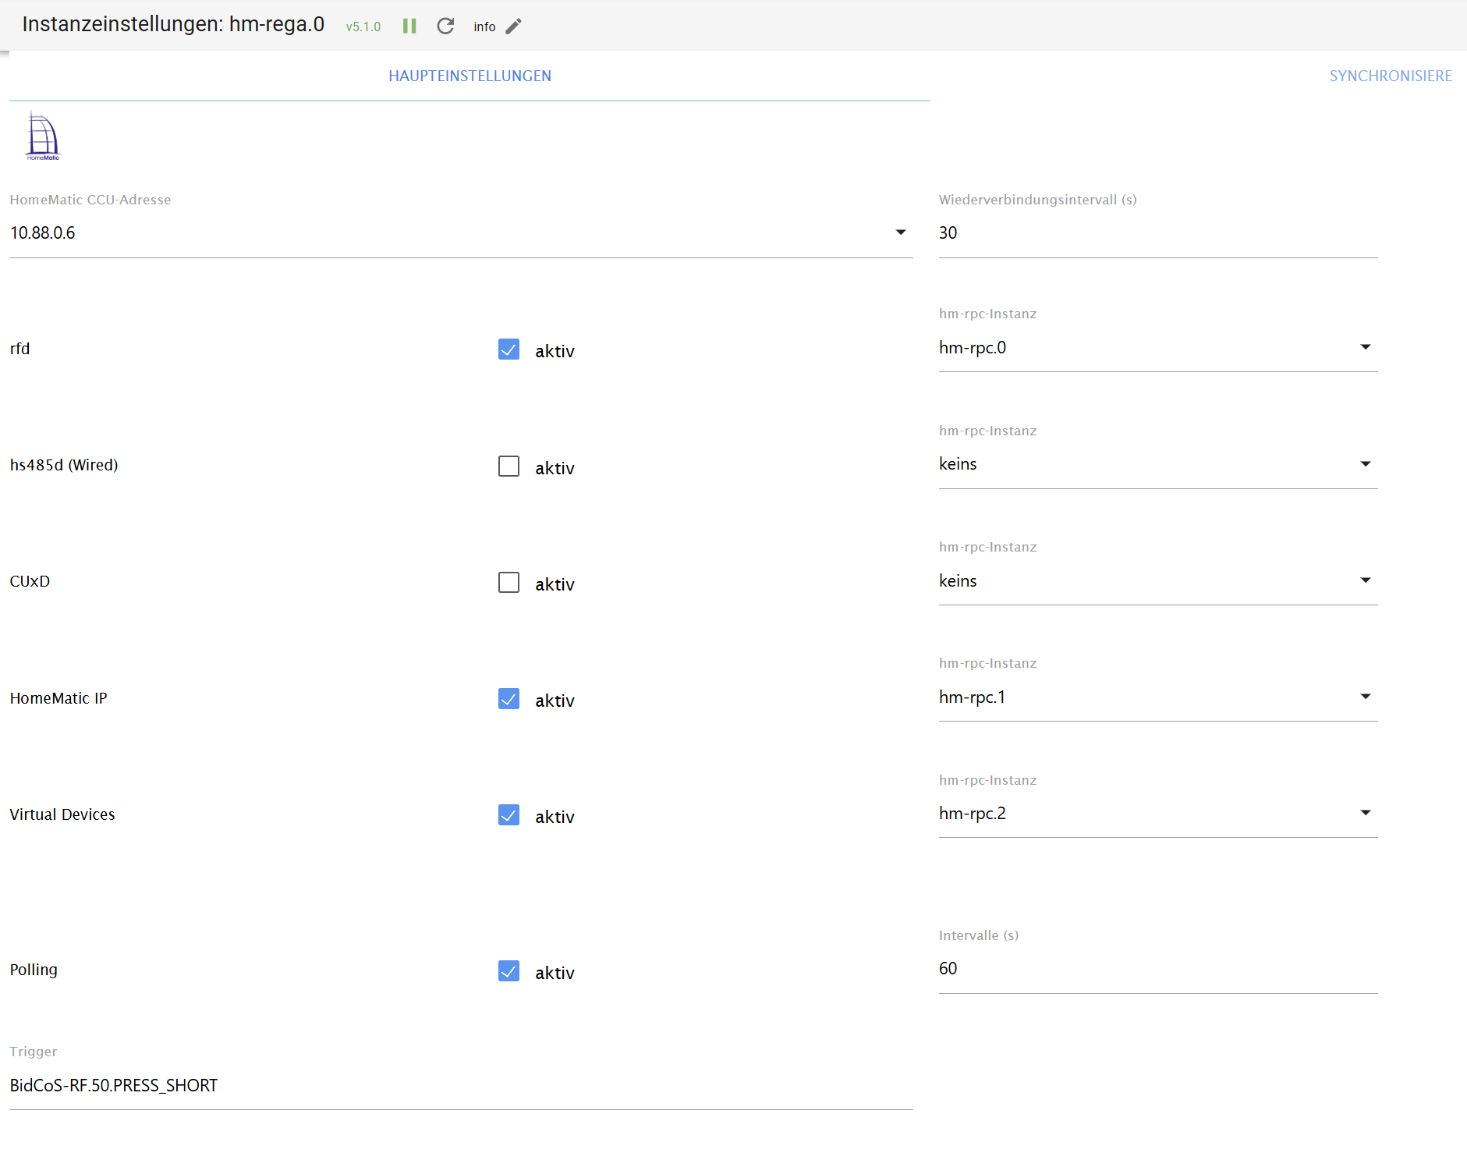This screenshot has width=1467, height=1160.
Task: Toggle HomeMatic IP aktiv checkbox
Action: [508, 699]
